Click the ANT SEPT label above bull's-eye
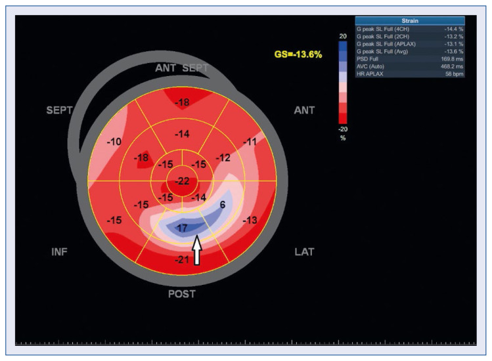 coord(181,68)
